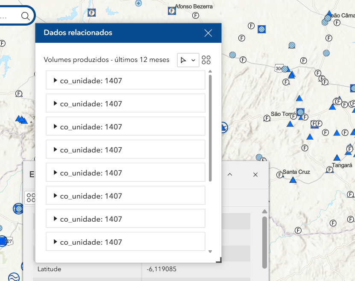Expand the first co_unidade: 1407 record
Viewport: 355px width, 281px height.
(x=56, y=80)
